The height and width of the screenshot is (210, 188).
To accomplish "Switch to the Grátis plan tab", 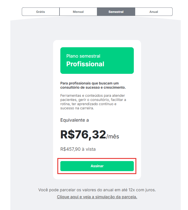I will pyautogui.click(x=41, y=12).
